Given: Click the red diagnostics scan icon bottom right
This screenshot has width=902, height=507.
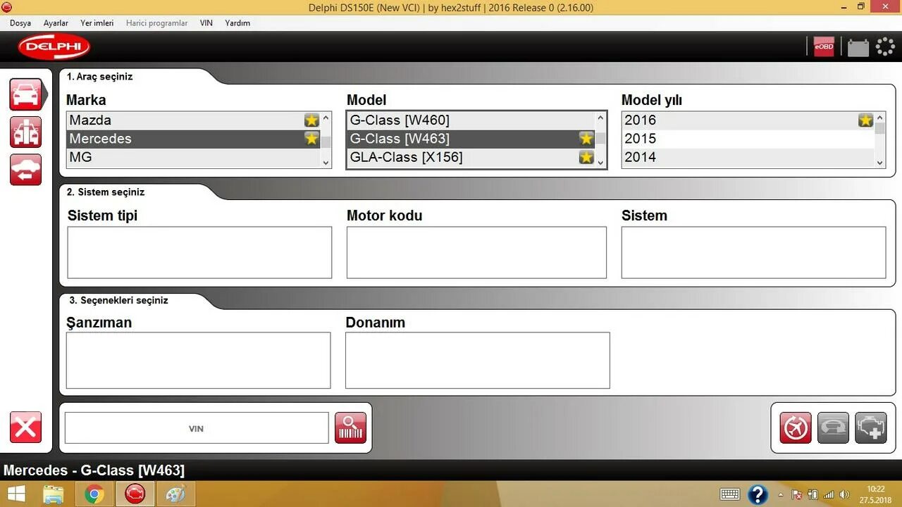Looking at the screenshot, I should pyautogui.click(x=796, y=427).
